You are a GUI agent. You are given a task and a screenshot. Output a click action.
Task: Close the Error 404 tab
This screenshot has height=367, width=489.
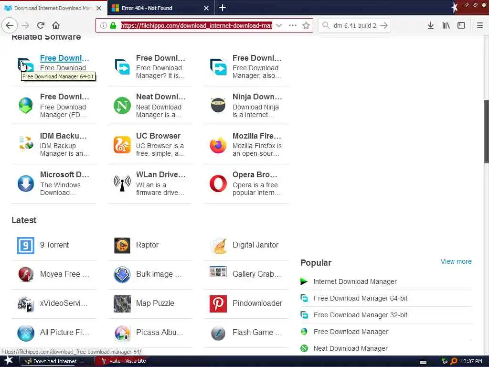(x=206, y=8)
